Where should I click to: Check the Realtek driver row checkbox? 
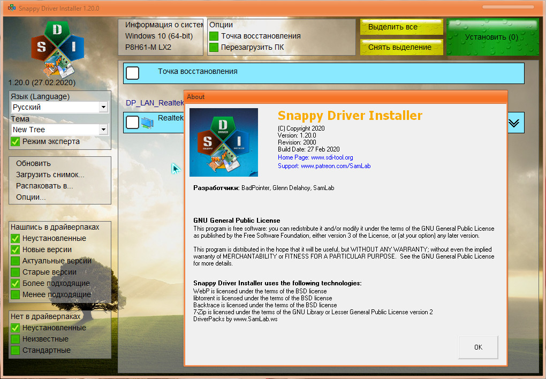[x=132, y=122]
